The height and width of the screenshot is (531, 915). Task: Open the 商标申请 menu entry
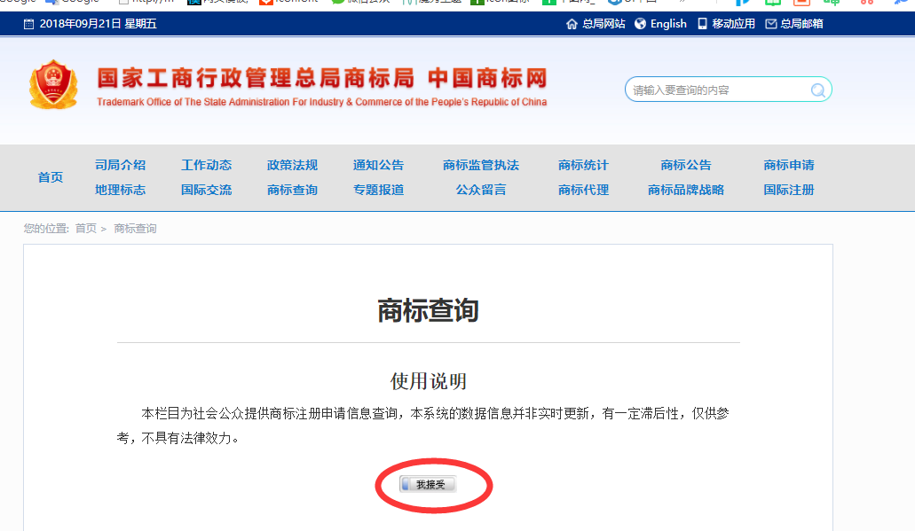coord(788,165)
